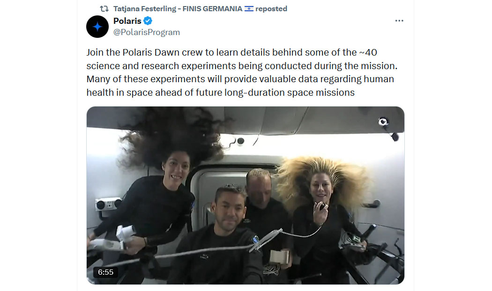Click the tweet's first line mentioning the Polaris Dawn crew
This screenshot has width=492, height=291.
pyautogui.click(x=231, y=52)
